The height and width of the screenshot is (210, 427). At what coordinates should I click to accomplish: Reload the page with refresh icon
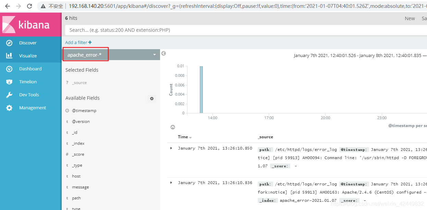click(29, 6)
